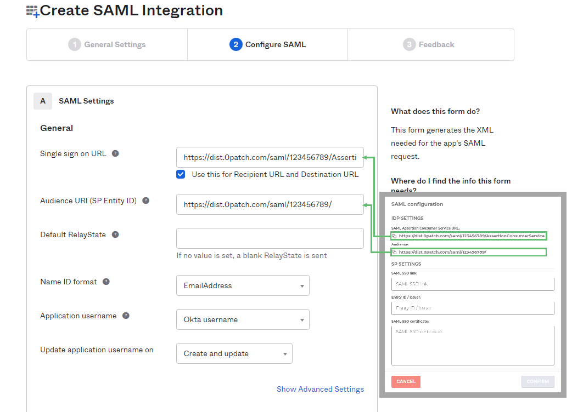This screenshot has height=412, width=572.
Task: Focus the SAML SSO link field
Action: click(473, 284)
